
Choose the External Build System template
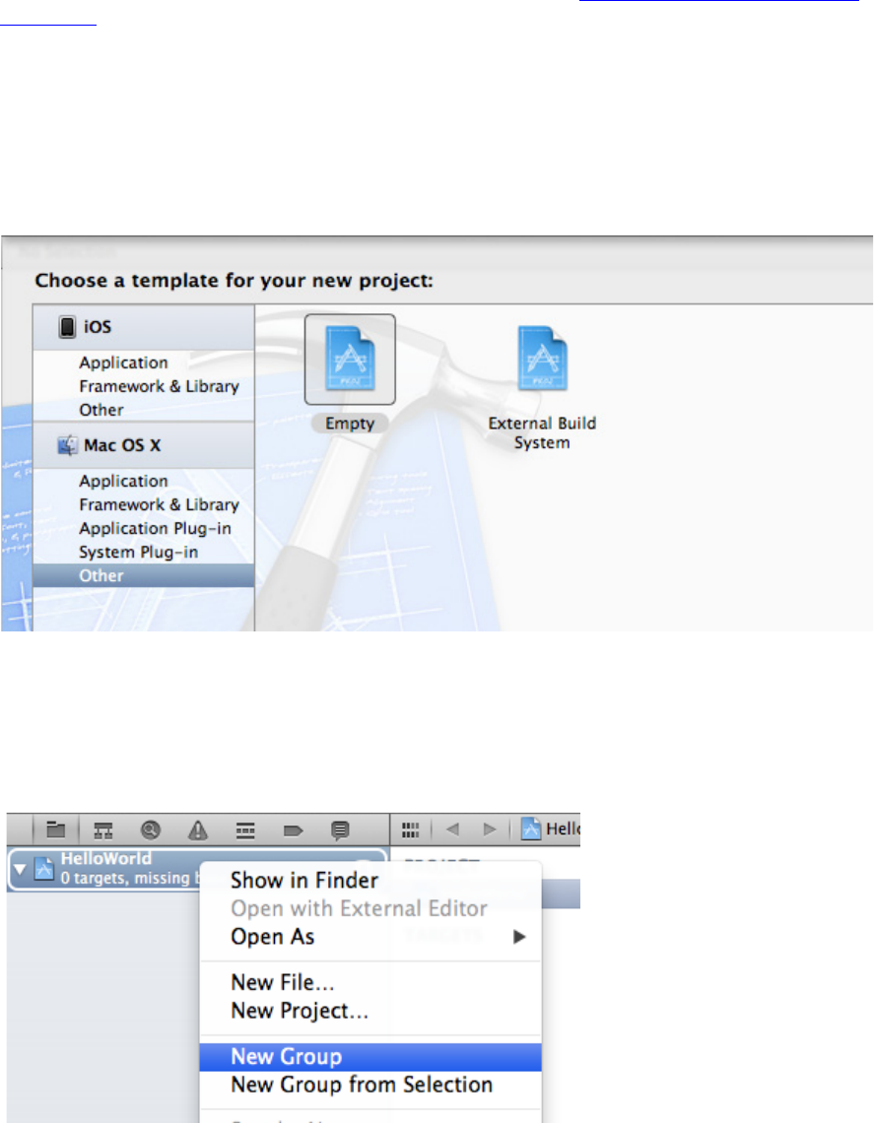coord(542,387)
